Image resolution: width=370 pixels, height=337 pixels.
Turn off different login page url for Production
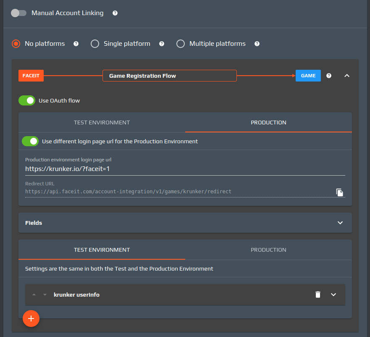(x=30, y=141)
